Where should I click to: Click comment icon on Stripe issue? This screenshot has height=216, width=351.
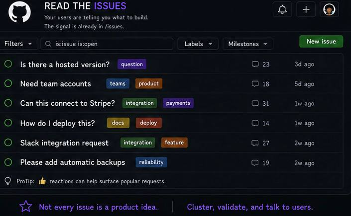(x=255, y=103)
